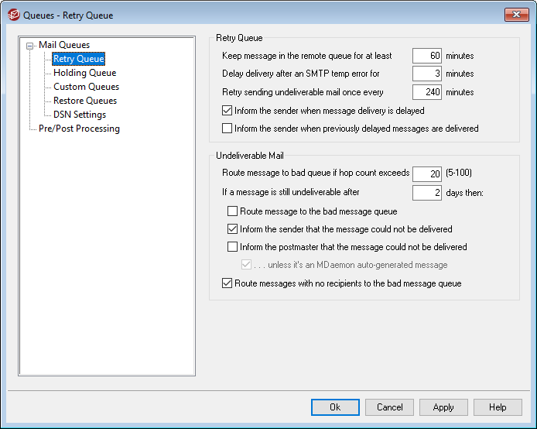Screen dimensions: 537x429
Task: Disable inform sender when delivery is delayed
Action: (x=227, y=111)
